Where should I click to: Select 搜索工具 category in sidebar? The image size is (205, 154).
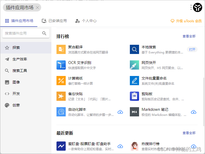click(26, 71)
